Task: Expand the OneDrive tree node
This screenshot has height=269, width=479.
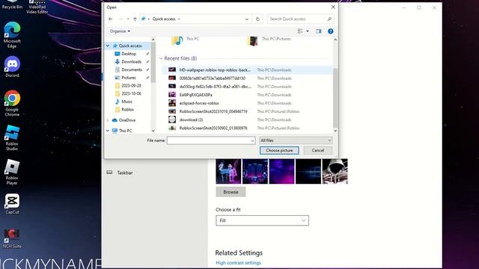Action: point(108,120)
